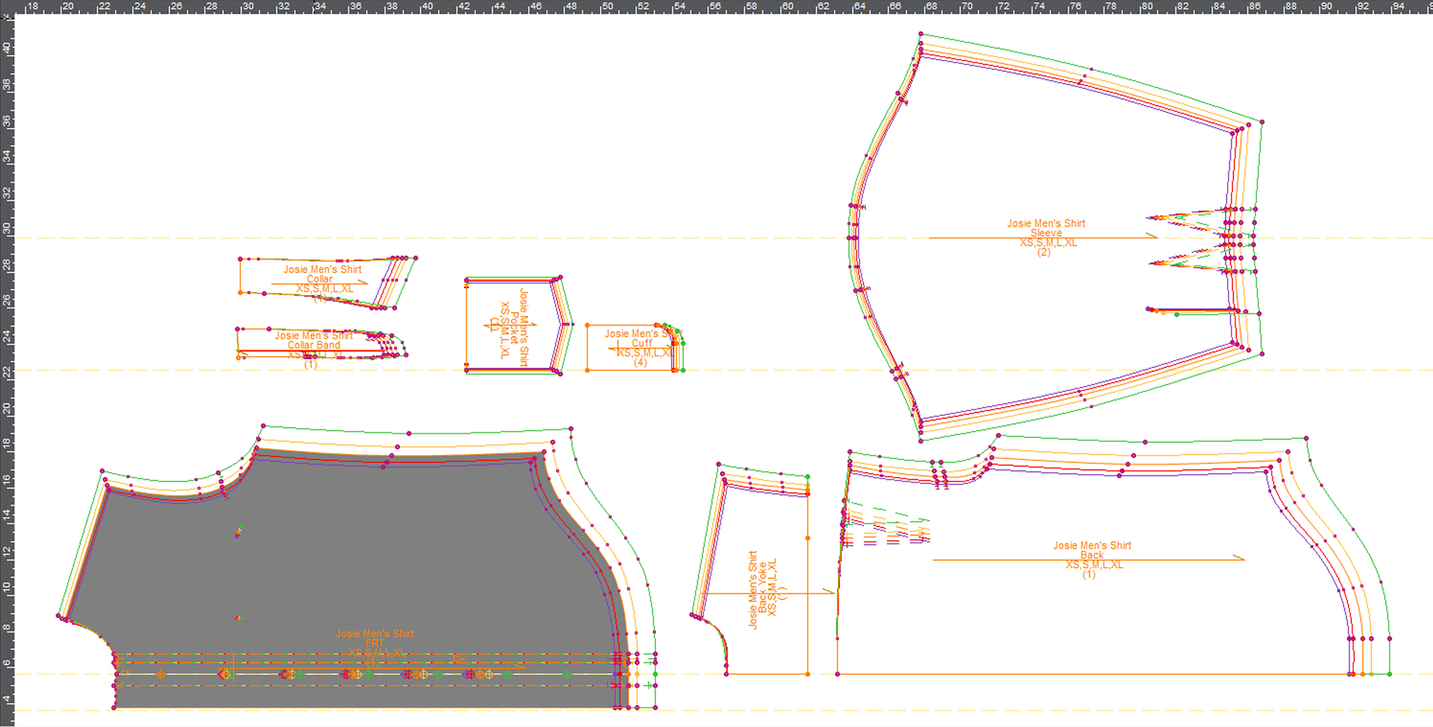Viewport: 1433px width, 727px height.
Task: Click the Sleeve grain line arrow
Action: [x=1043, y=237]
